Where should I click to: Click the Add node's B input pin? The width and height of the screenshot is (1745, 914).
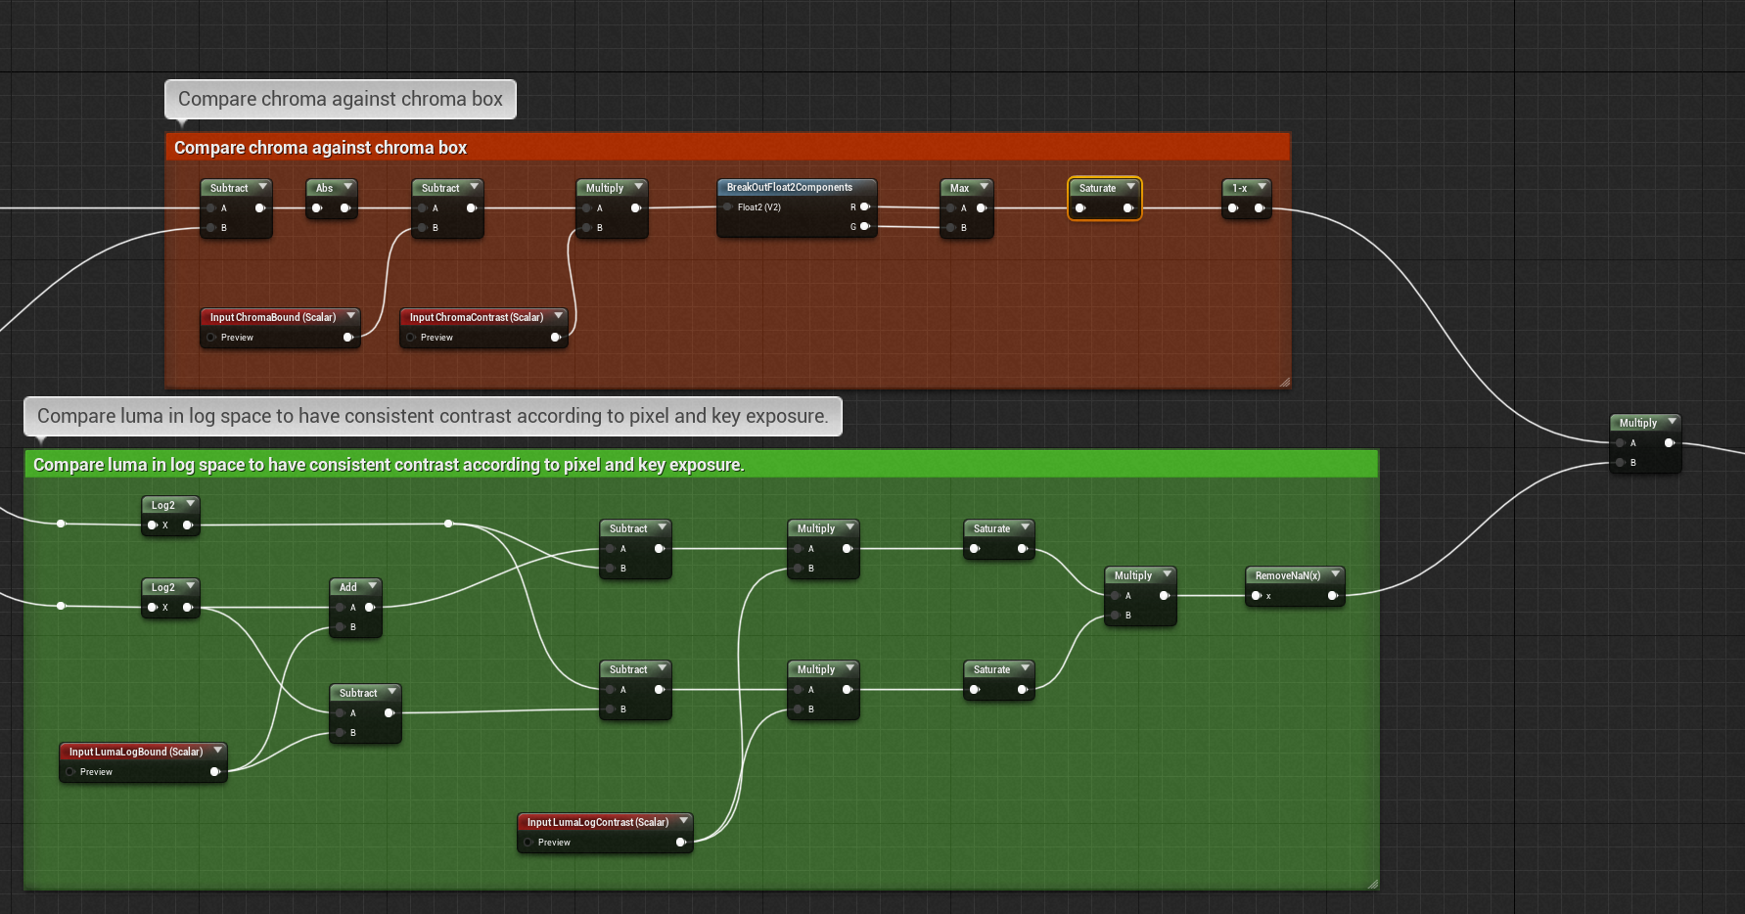341,627
